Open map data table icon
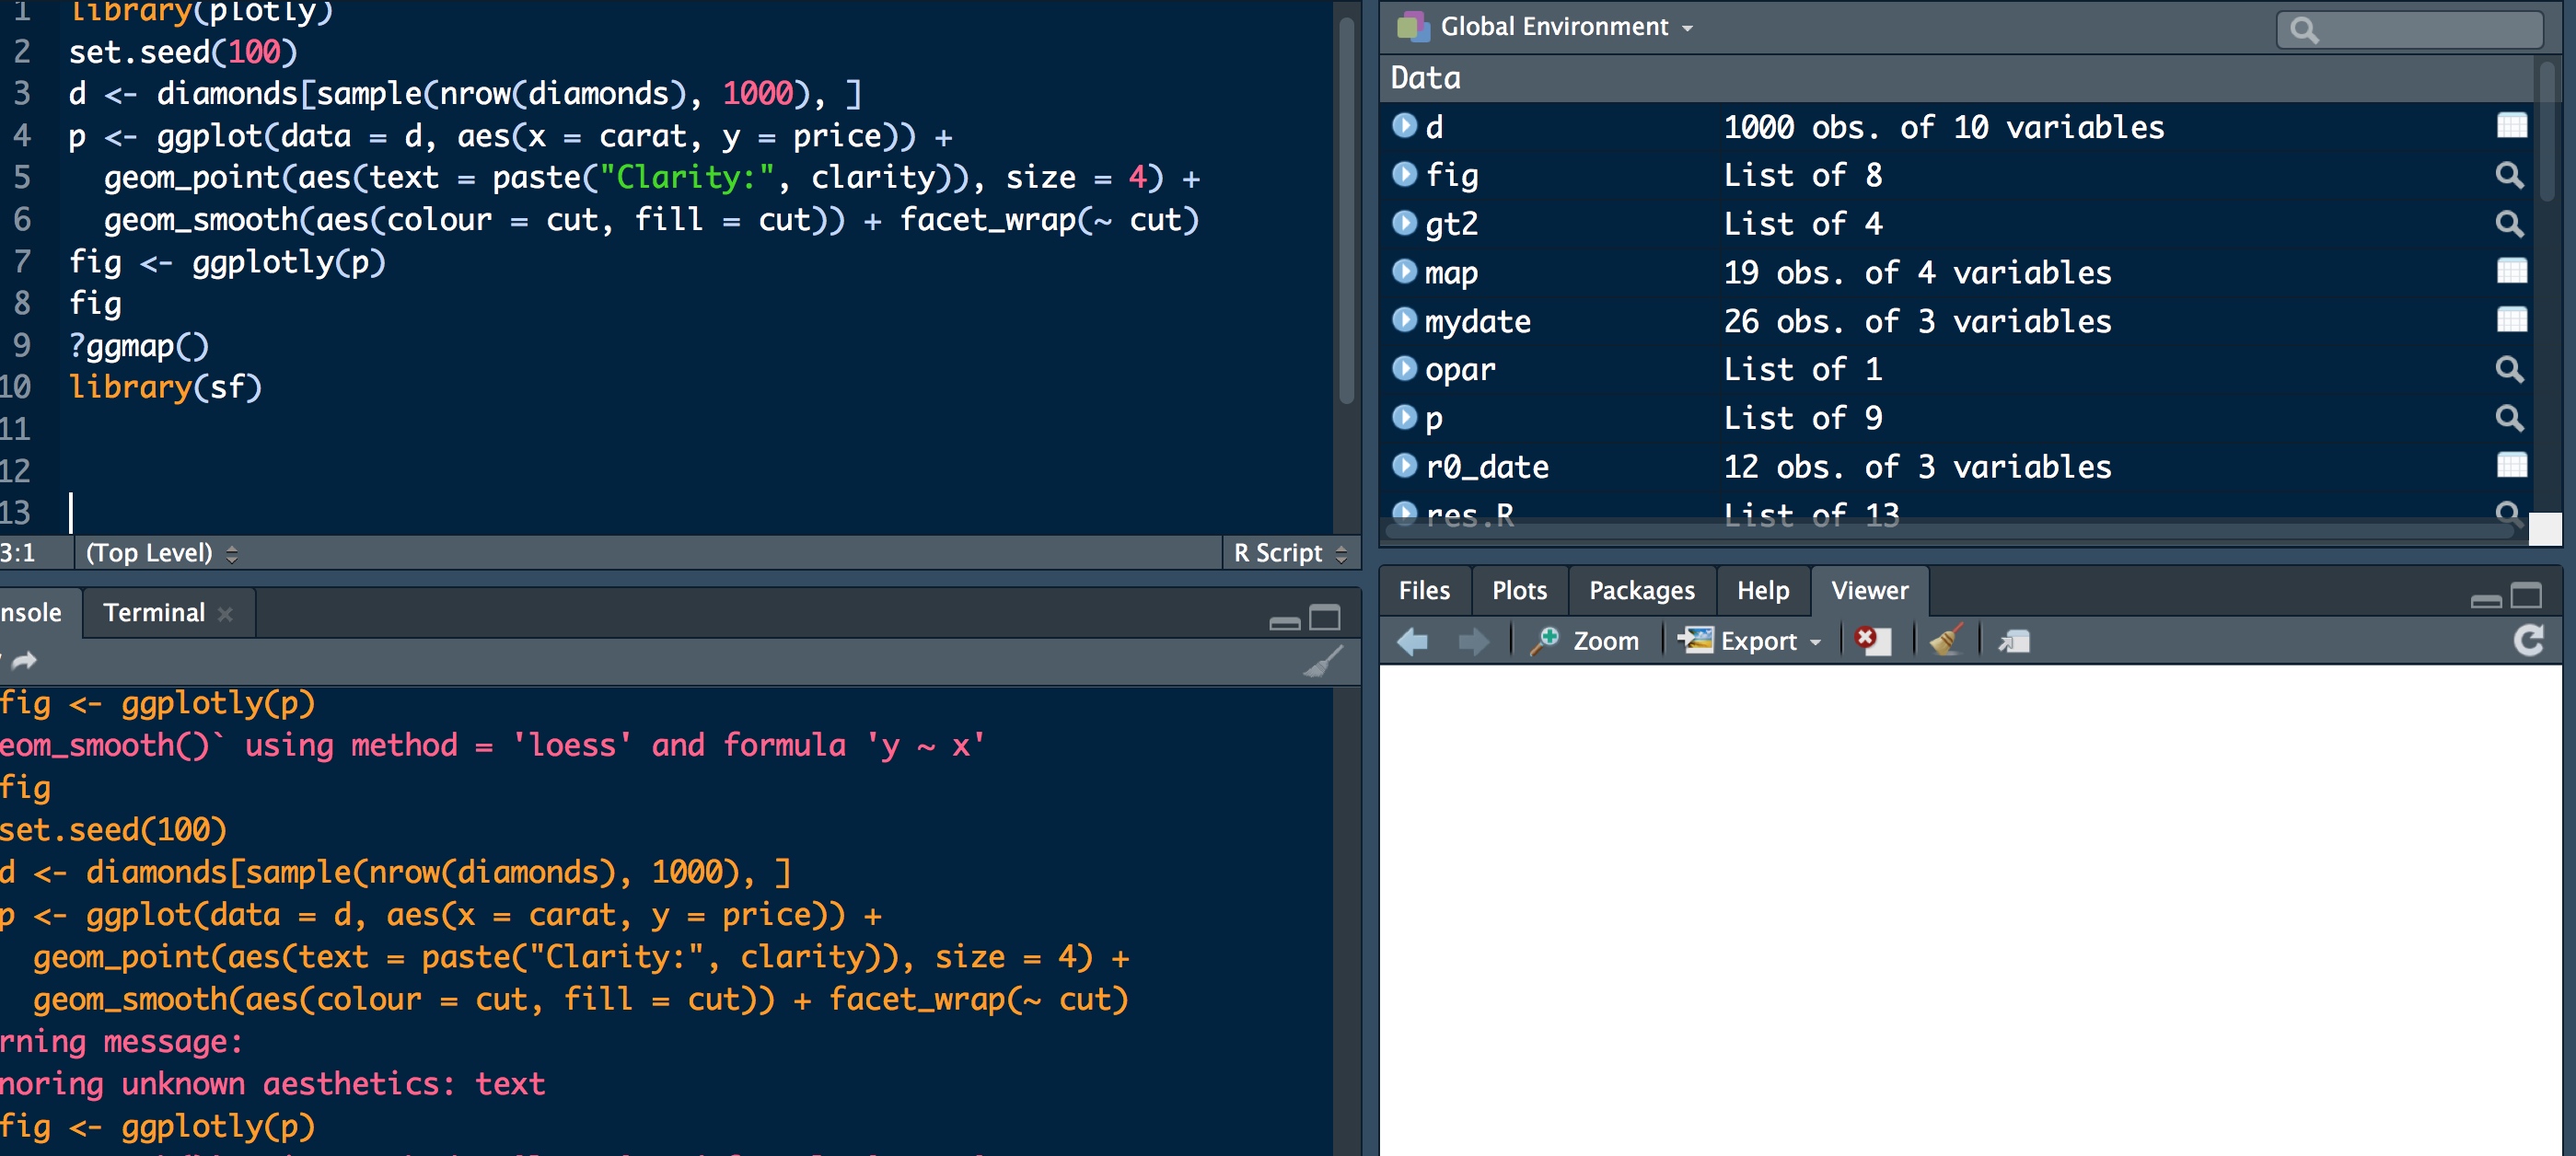The image size is (2576, 1156). [2511, 271]
